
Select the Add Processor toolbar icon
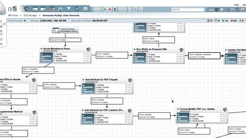tap(26, 9)
